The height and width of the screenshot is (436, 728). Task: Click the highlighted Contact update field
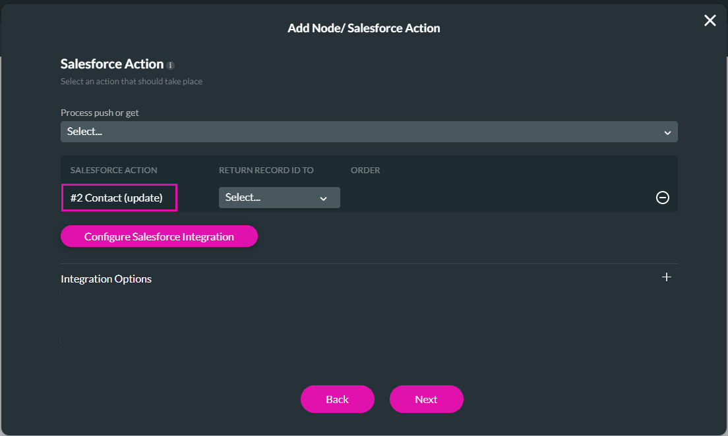coord(119,197)
